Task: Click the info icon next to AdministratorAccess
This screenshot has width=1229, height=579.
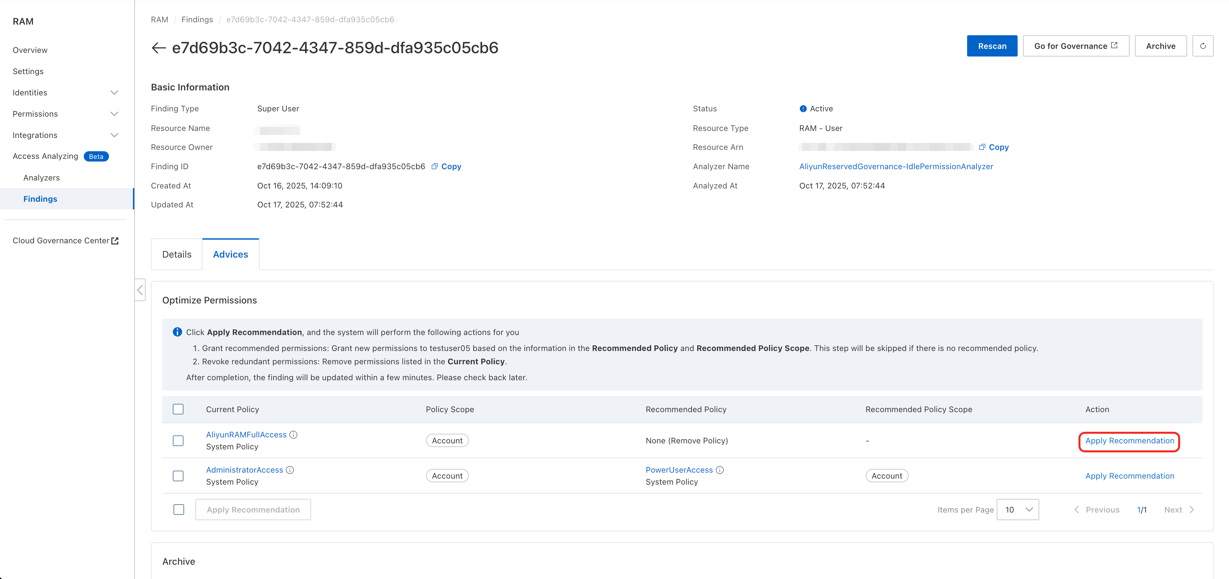Action: click(x=290, y=470)
